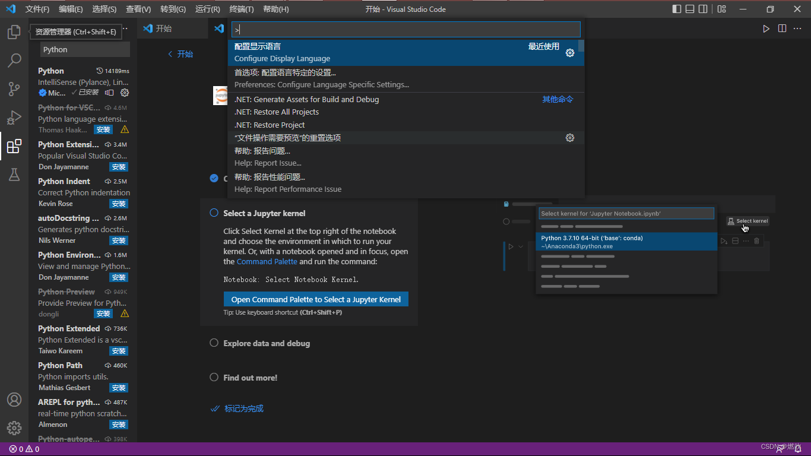Open the ellipsis more actions menu
The image size is (811, 456).
(x=797, y=28)
